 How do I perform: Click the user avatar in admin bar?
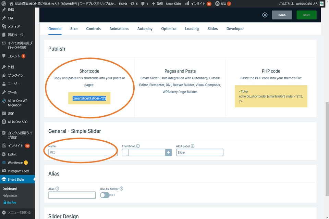click(x=322, y=3)
